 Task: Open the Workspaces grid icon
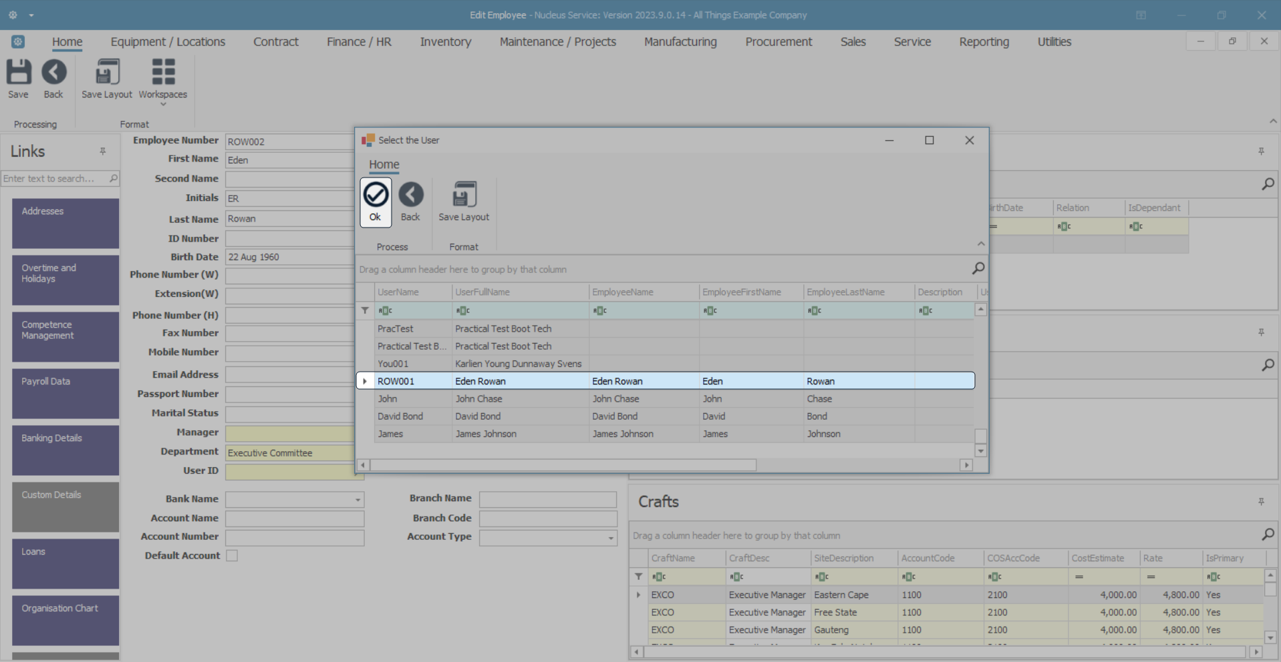pos(163,72)
